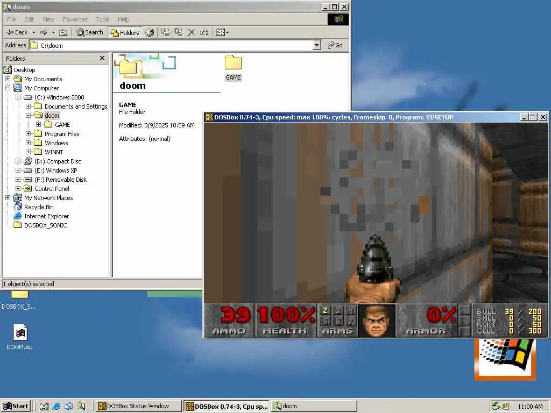Select the DOSBOX_S... desktop folder
Viewport: 551px width, 413px height.
pos(19,301)
